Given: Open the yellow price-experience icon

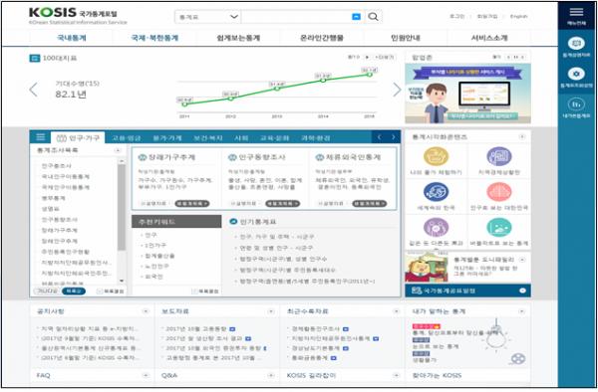Looking at the screenshot, I should [x=436, y=156].
